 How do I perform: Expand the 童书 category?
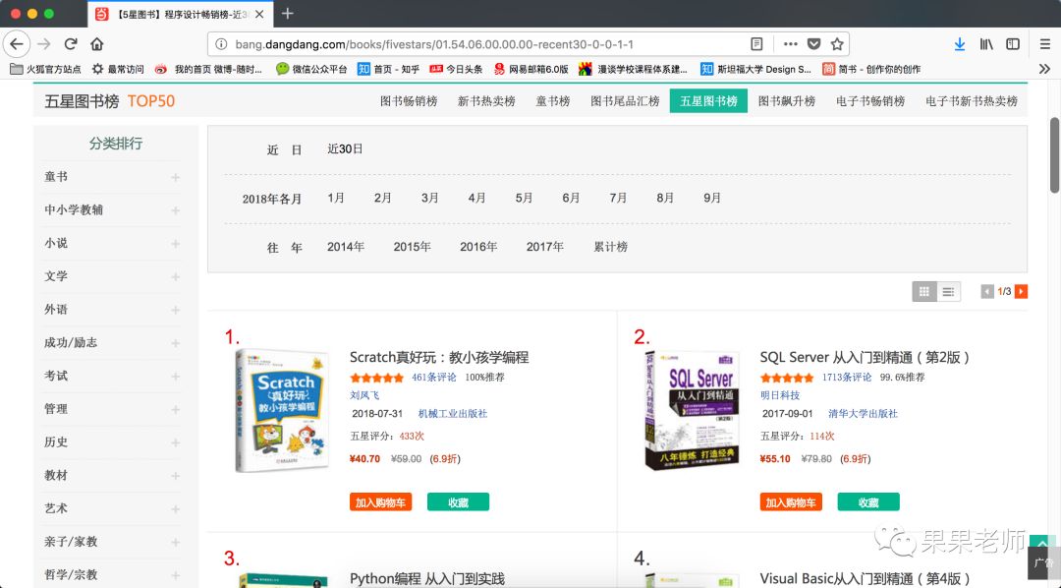point(175,178)
